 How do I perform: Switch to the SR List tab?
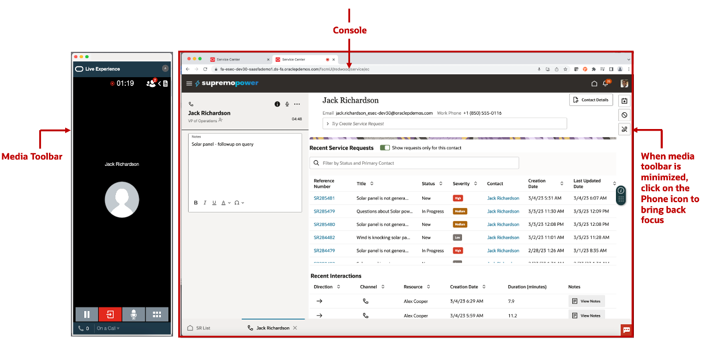point(199,328)
